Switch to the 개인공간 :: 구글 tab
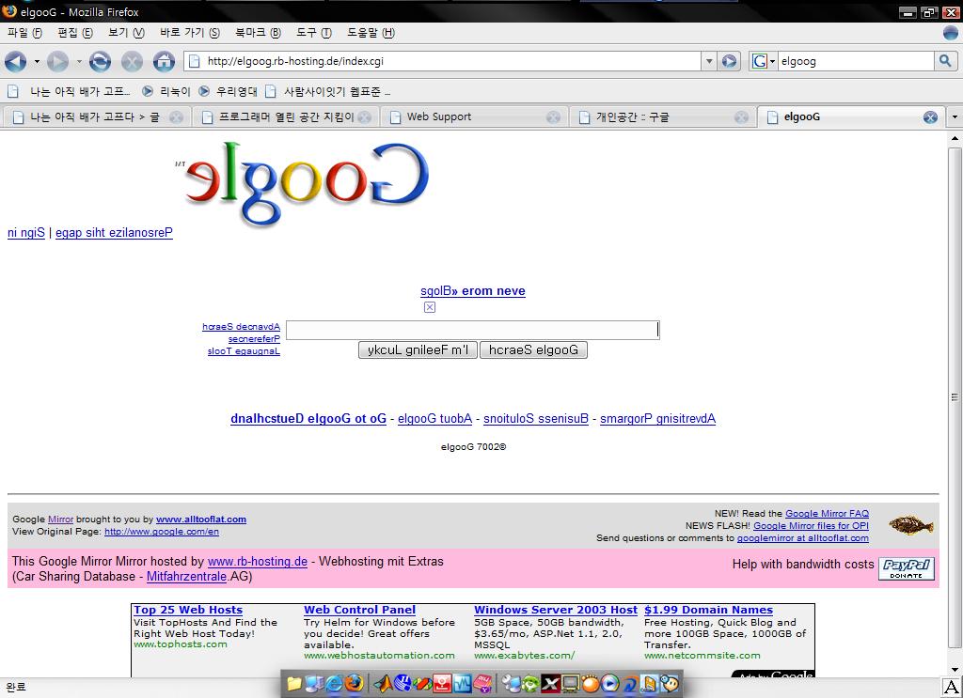 click(x=664, y=116)
